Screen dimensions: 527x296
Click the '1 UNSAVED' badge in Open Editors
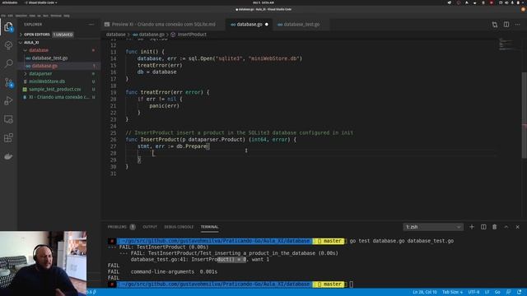pyautogui.click(x=63, y=35)
